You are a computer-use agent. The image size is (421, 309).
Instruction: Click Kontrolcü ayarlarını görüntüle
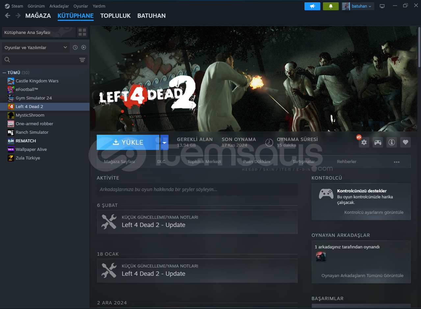tap(374, 212)
